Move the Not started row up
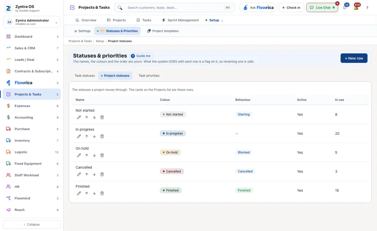The height and width of the screenshot is (231, 377). (x=86, y=117)
